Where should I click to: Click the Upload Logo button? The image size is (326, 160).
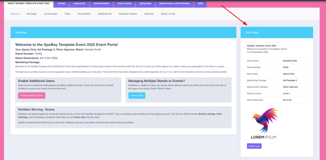pos(254,146)
